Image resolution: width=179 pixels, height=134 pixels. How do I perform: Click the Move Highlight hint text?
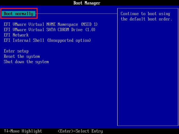[x=26, y=131]
